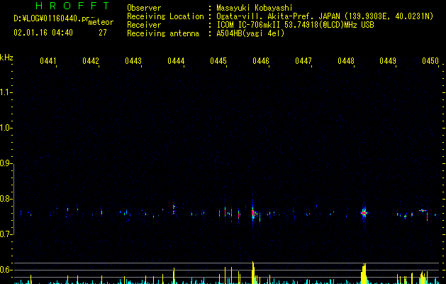Viewport: 446px width, 284px height.
Task: Click the 0.7 kHz axis label
Action: pos(6,234)
